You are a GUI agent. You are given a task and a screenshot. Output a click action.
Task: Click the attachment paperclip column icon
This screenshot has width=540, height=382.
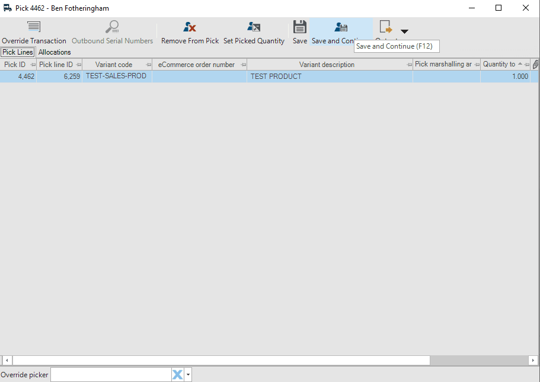pyautogui.click(x=535, y=65)
